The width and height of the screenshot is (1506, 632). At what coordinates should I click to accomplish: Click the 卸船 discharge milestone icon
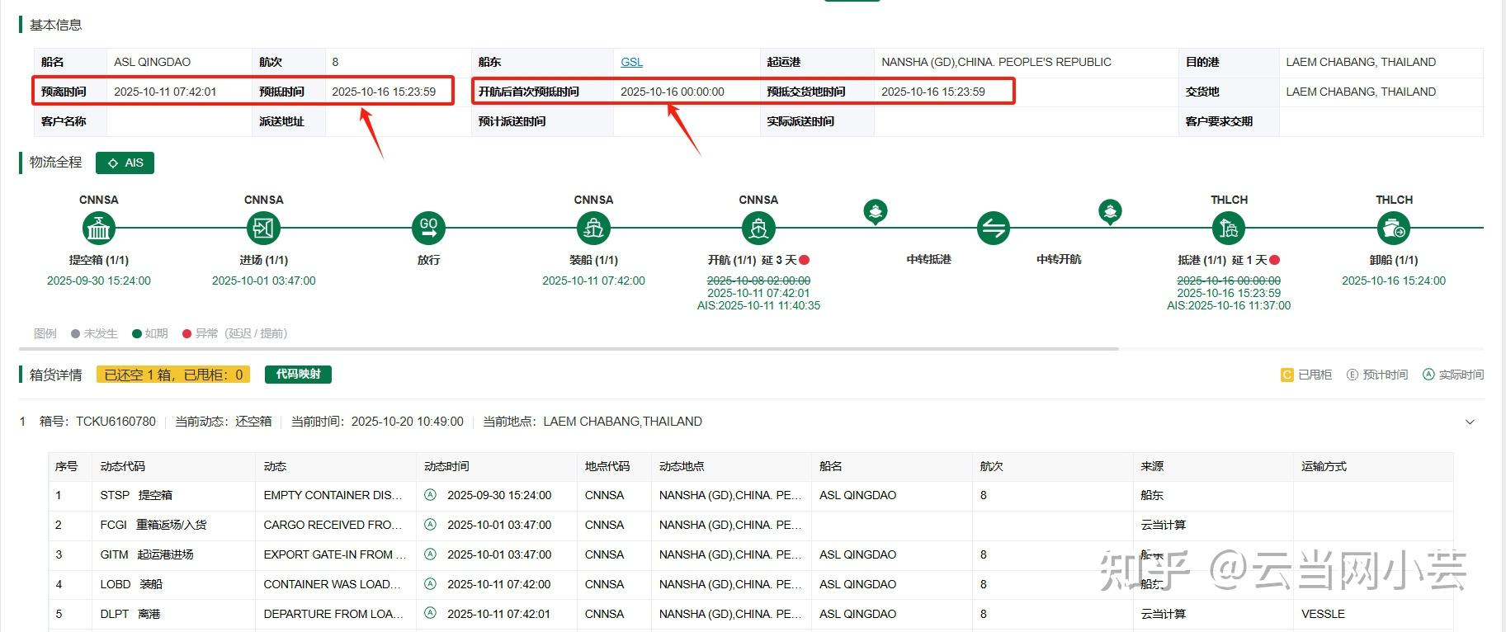coord(1394,228)
